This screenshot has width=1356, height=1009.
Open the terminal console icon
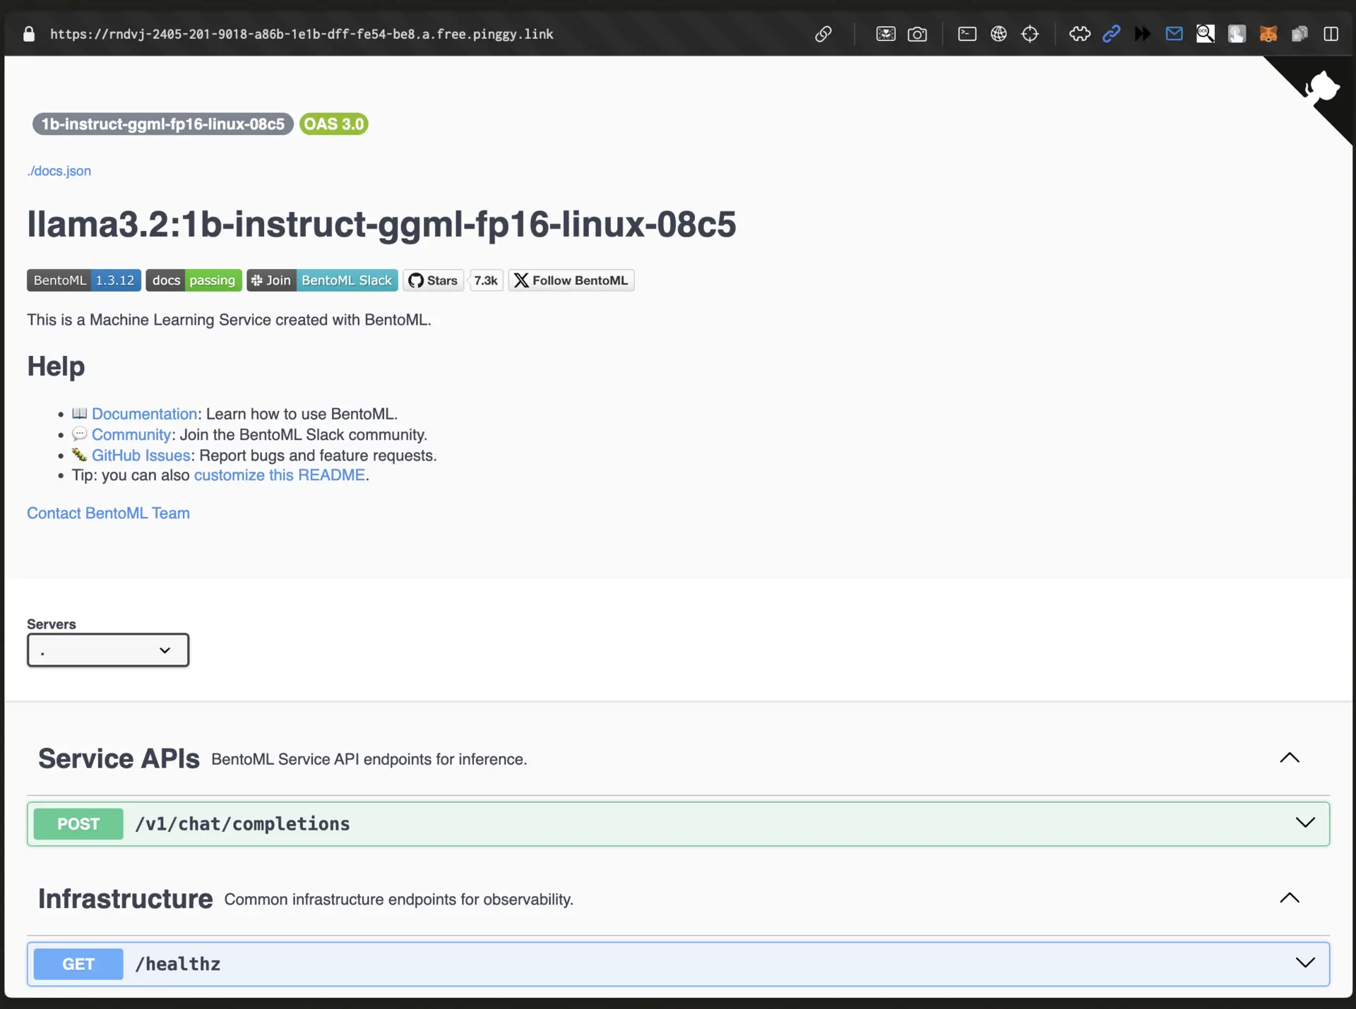click(967, 34)
